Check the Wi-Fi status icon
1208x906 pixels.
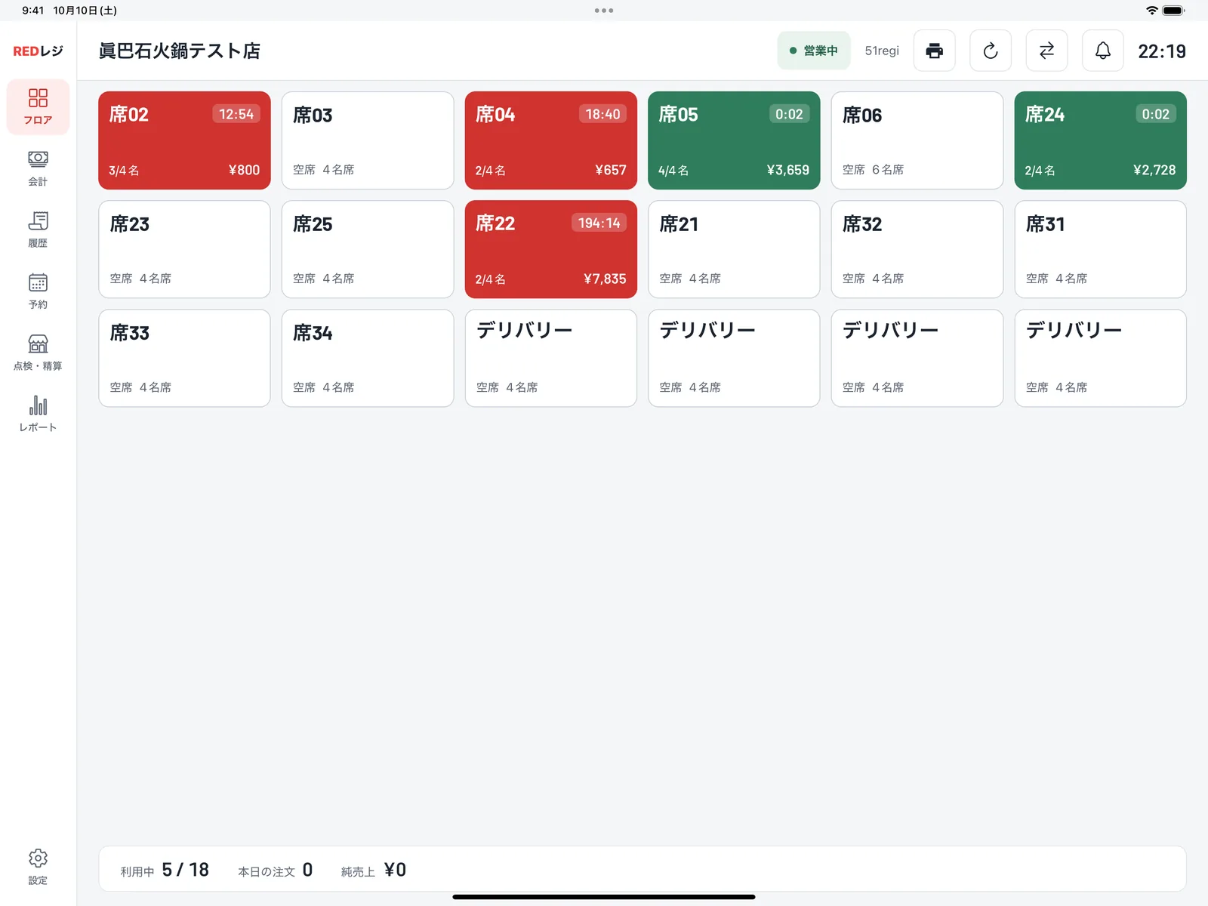coord(1152,11)
